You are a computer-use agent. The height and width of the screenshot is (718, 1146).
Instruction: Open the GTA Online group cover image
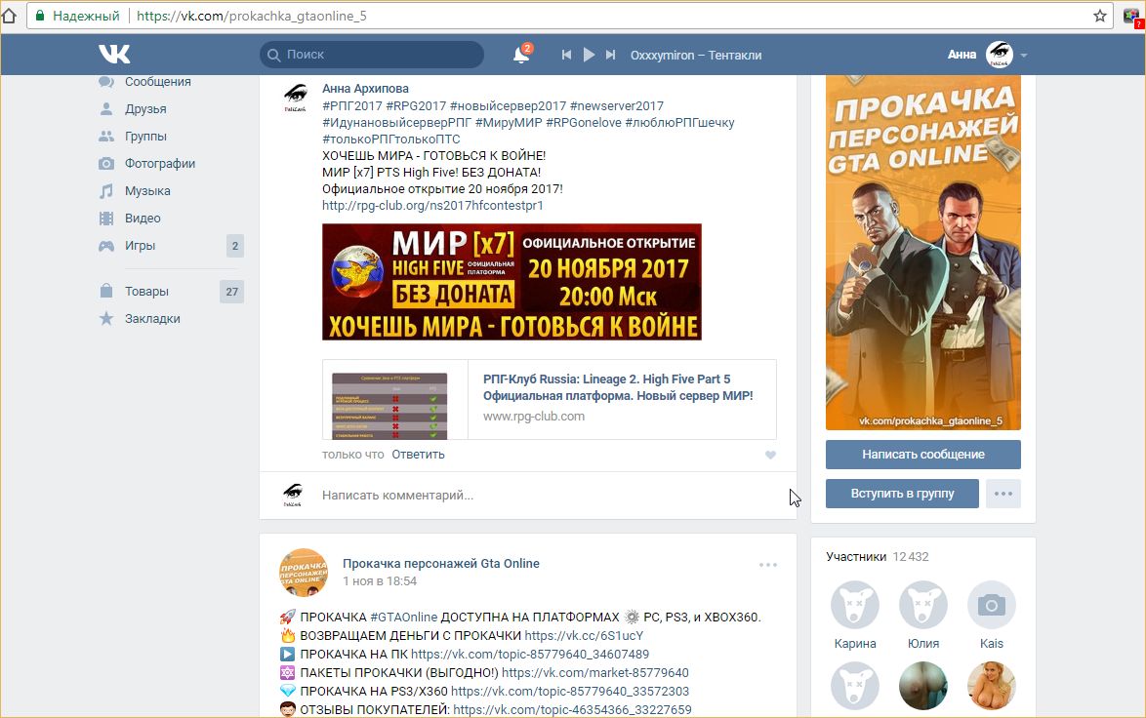[x=923, y=253]
